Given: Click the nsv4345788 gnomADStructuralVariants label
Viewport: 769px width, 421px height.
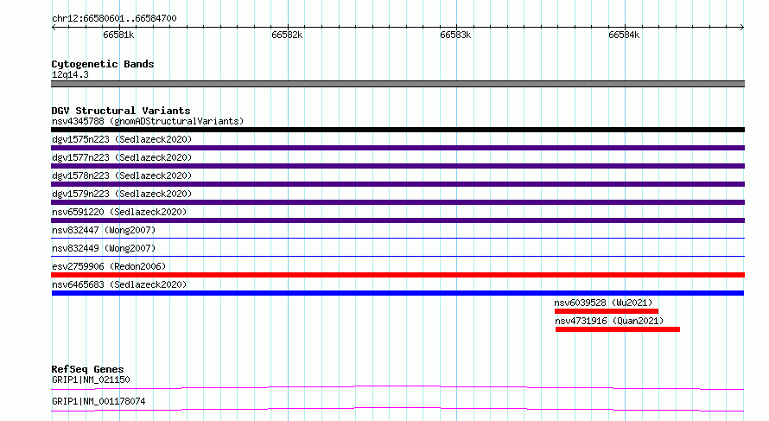Looking at the screenshot, I should point(148,121).
